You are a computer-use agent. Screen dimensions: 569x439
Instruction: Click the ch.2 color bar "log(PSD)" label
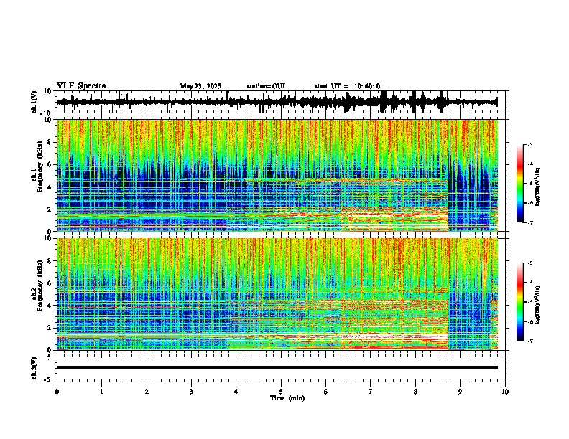point(537,306)
